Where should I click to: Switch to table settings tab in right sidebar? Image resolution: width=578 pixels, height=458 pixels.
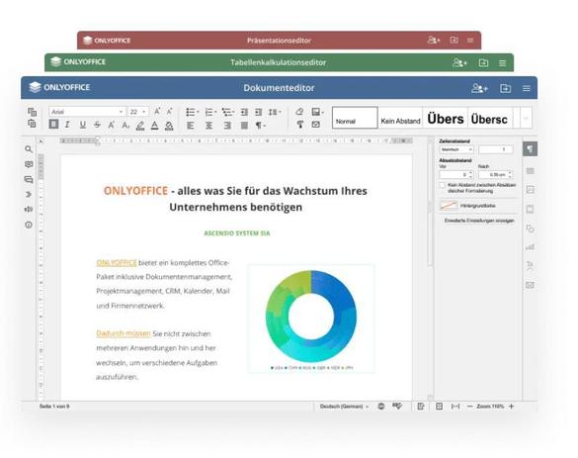(x=530, y=170)
